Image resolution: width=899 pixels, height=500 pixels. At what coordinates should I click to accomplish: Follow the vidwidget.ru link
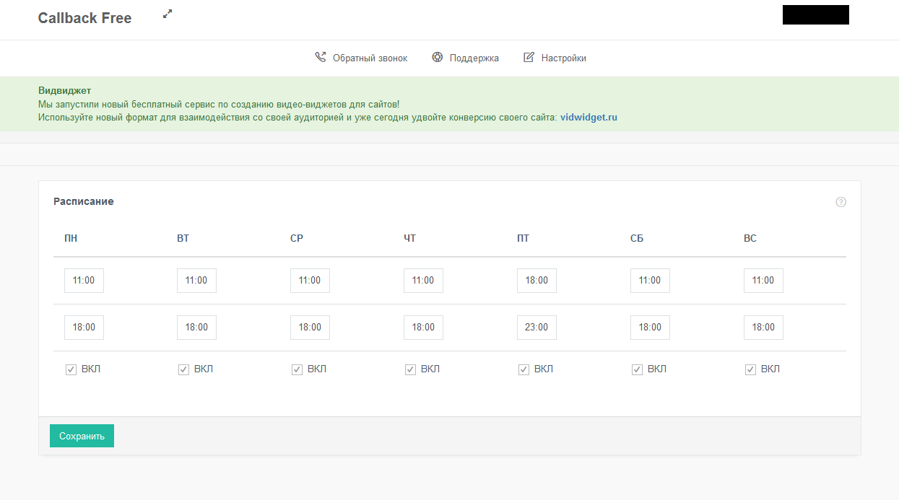(589, 118)
